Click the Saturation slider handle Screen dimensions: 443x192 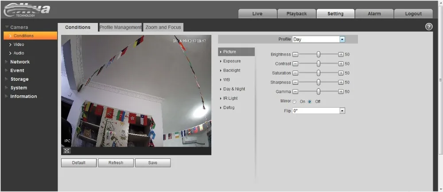tap(319, 73)
